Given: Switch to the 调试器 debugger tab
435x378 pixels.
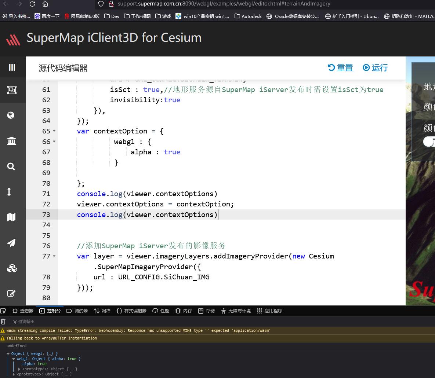Looking at the screenshot, I should (77, 311).
